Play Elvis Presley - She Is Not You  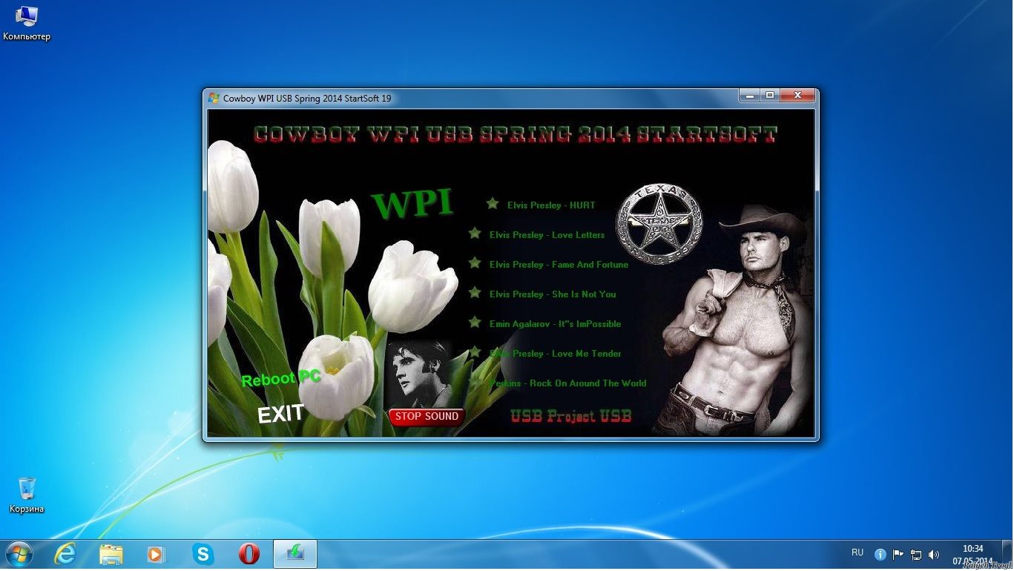tap(553, 294)
